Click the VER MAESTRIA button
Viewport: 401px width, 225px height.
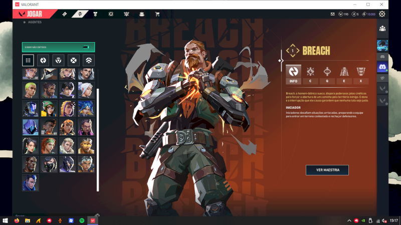tap(327, 170)
